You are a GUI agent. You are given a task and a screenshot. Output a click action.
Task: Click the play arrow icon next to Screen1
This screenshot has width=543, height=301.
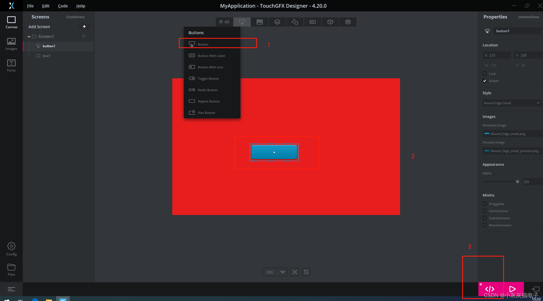click(x=84, y=36)
